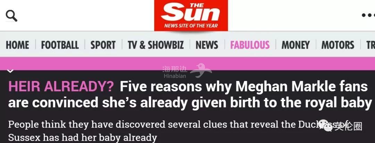Open search with the magnifier icon
375x143 pixels.
11,16
